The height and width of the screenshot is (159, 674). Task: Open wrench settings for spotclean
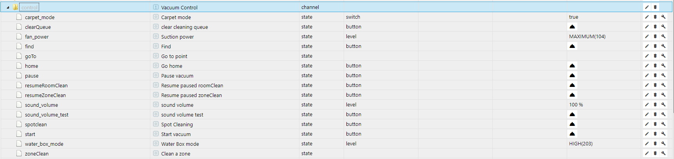click(663, 124)
